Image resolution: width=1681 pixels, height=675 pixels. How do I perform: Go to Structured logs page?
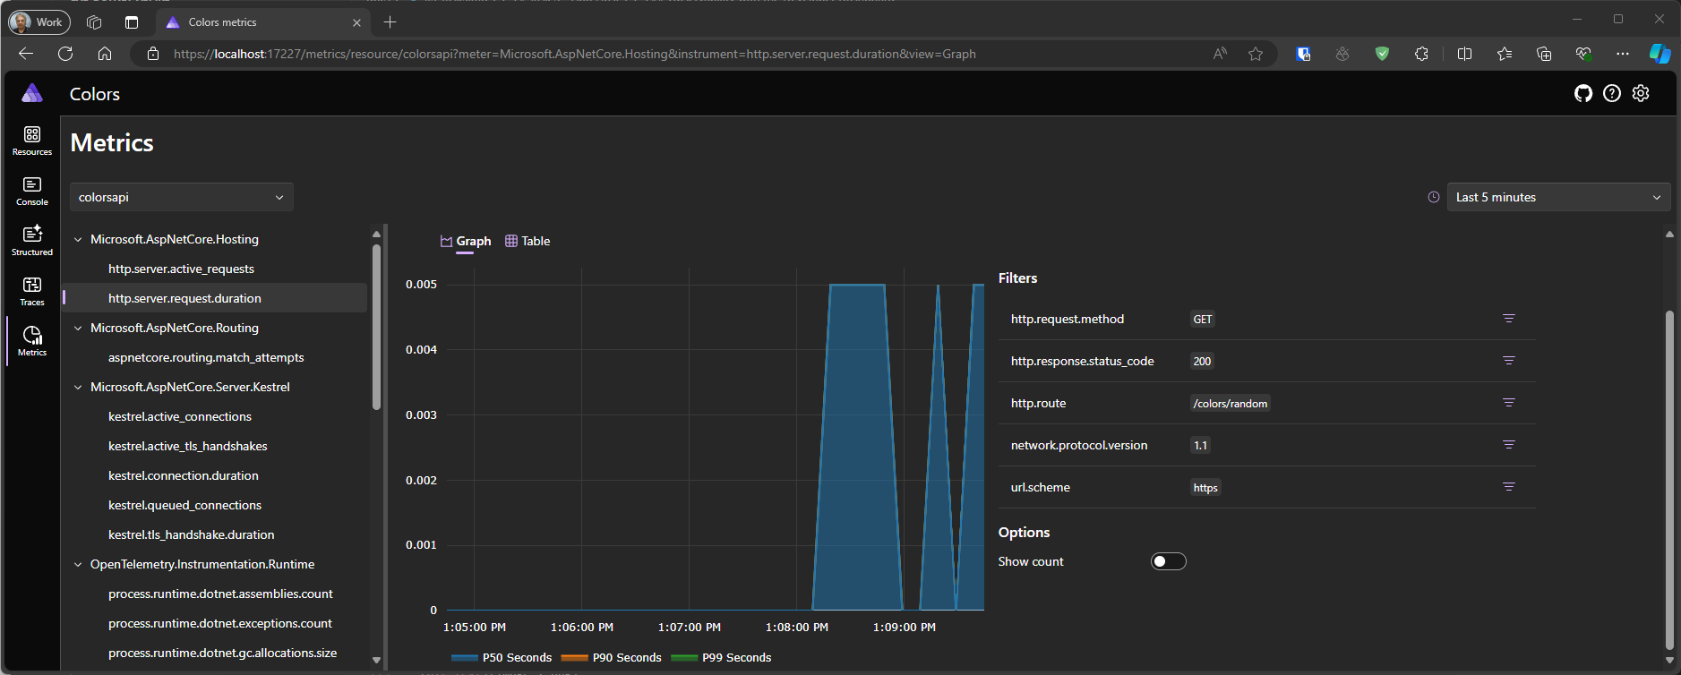32,241
